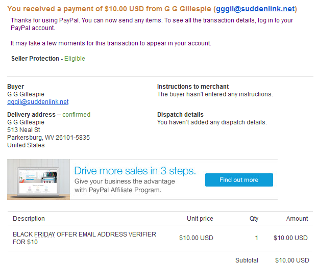Image resolution: width=317 pixels, height=263 pixels.
Task: Click the G G Gillespie name under Delivery address
Action: pos(26,122)
